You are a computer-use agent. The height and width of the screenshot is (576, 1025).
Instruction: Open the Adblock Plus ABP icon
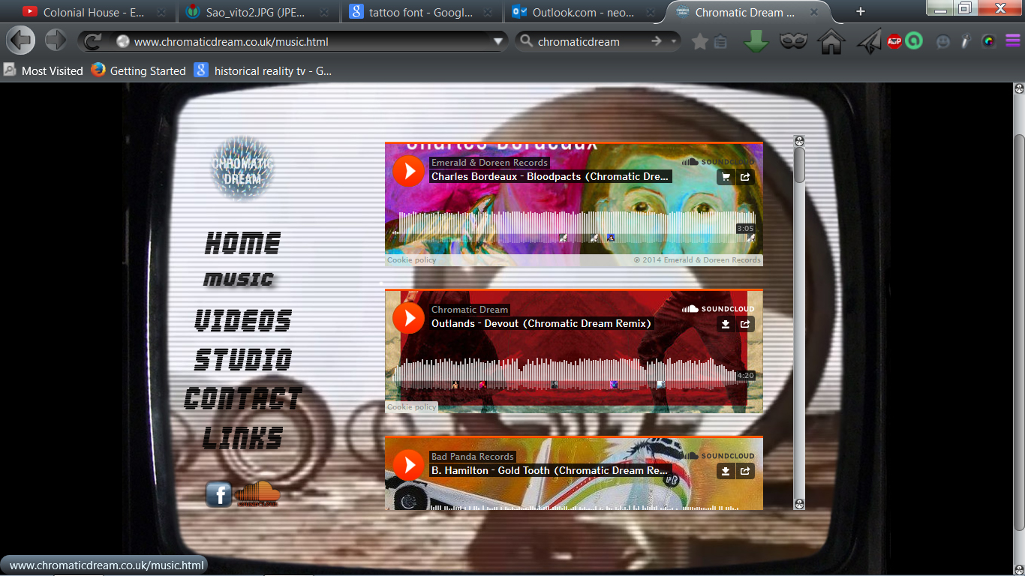pyautogui.click(x=894, y=41)
